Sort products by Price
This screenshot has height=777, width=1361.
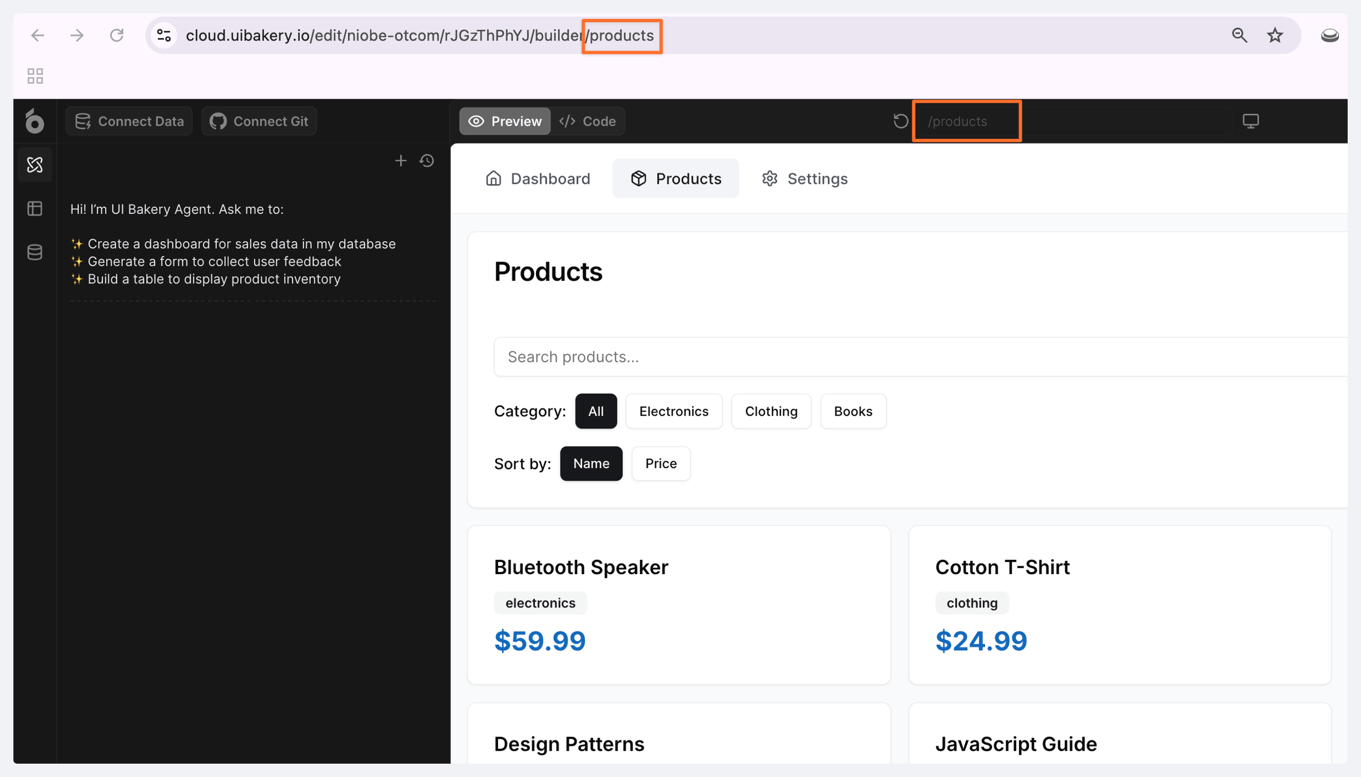click(x=660, y=464)
